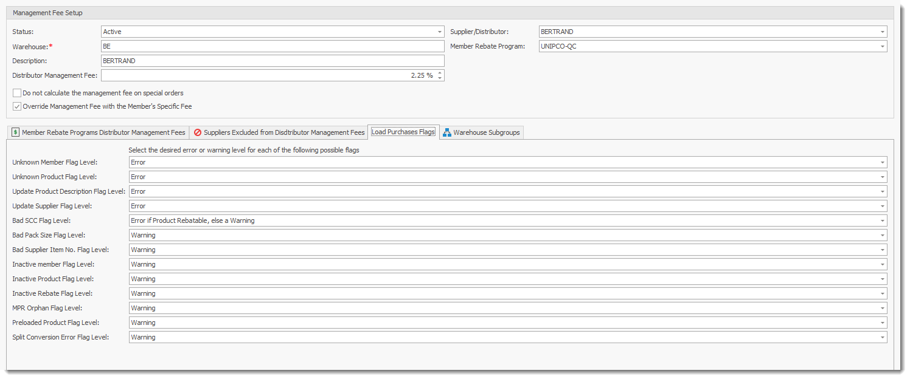Open the Status dropdown
The image size is (910, 379).
439,32
